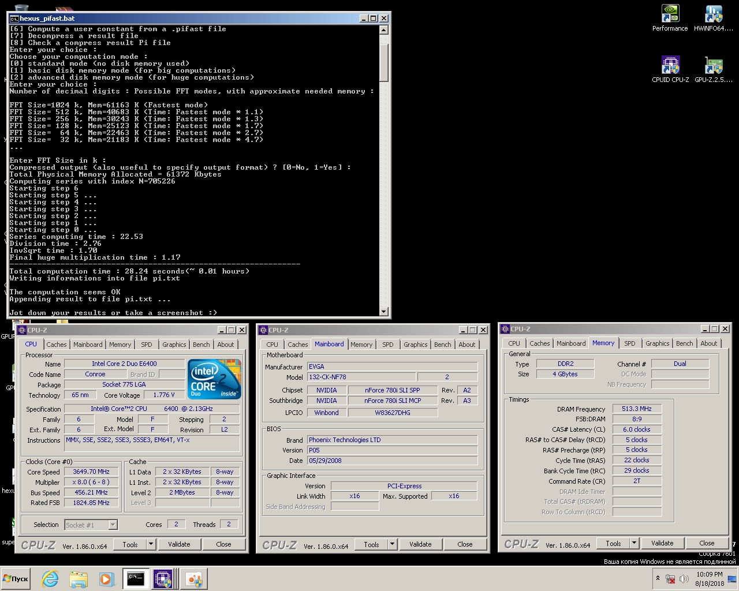Click the left CPU-Z window title icon

[22, 330]
